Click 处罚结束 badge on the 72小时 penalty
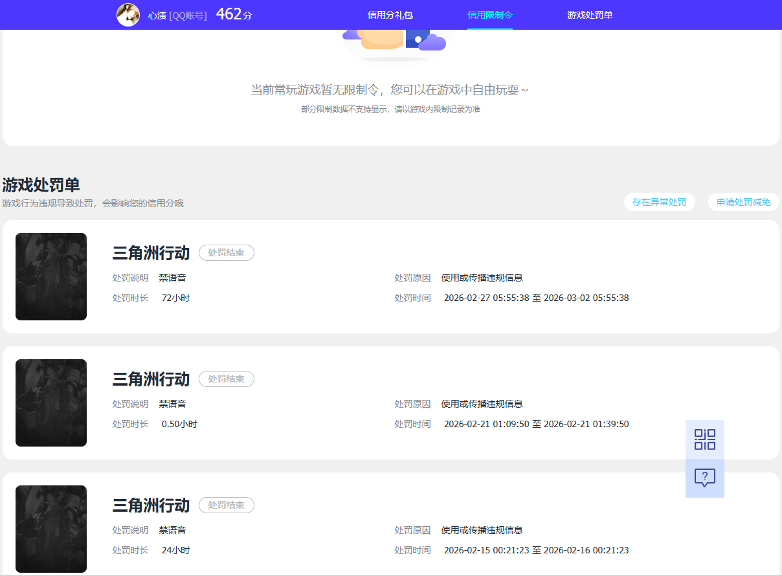 coord(227,253)
